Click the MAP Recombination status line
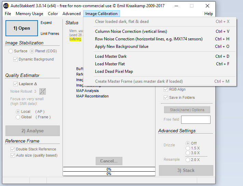Viewport: 243px width, 186px height. point(92,96)
